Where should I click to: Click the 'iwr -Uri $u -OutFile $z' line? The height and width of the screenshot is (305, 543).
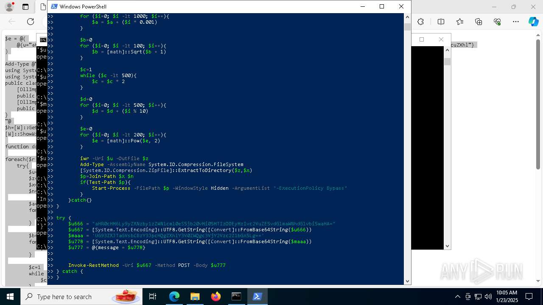(114, 158)
